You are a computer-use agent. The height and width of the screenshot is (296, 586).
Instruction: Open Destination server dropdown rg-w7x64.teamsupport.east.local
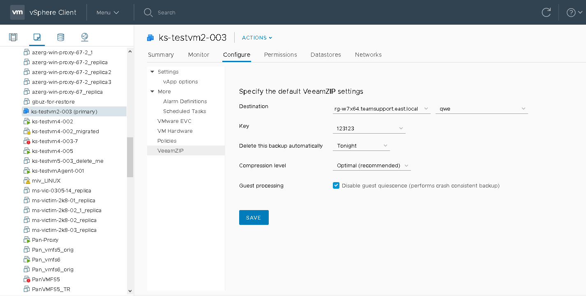click(x=381, y=109)
